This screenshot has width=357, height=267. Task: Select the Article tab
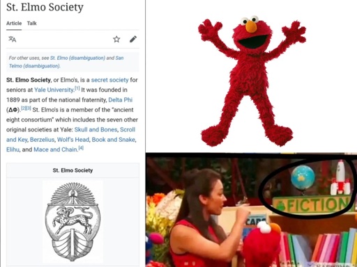pos(14,23)
